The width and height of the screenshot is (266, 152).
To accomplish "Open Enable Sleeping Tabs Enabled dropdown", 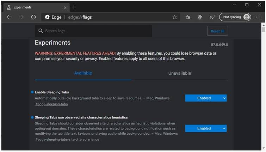I will coord(206,98).
